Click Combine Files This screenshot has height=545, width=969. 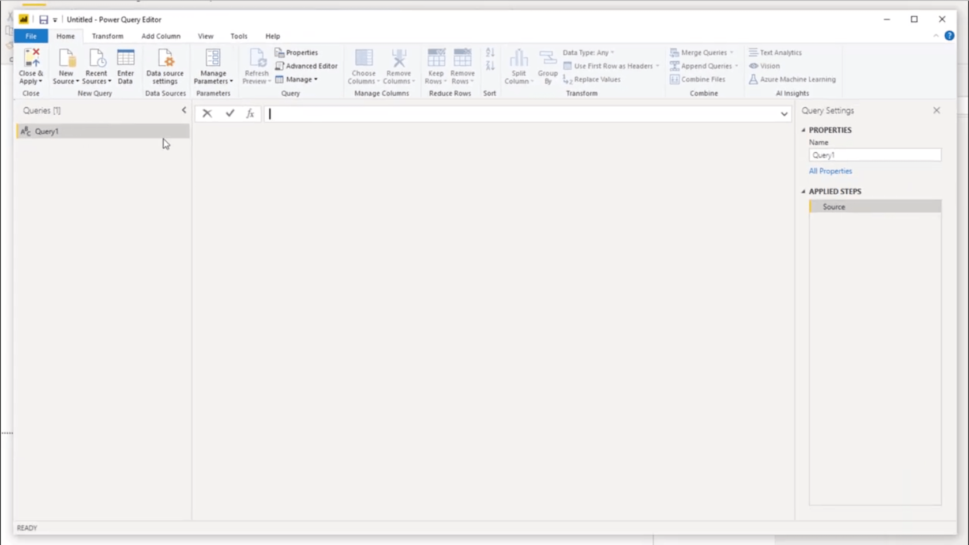point(697,80)
